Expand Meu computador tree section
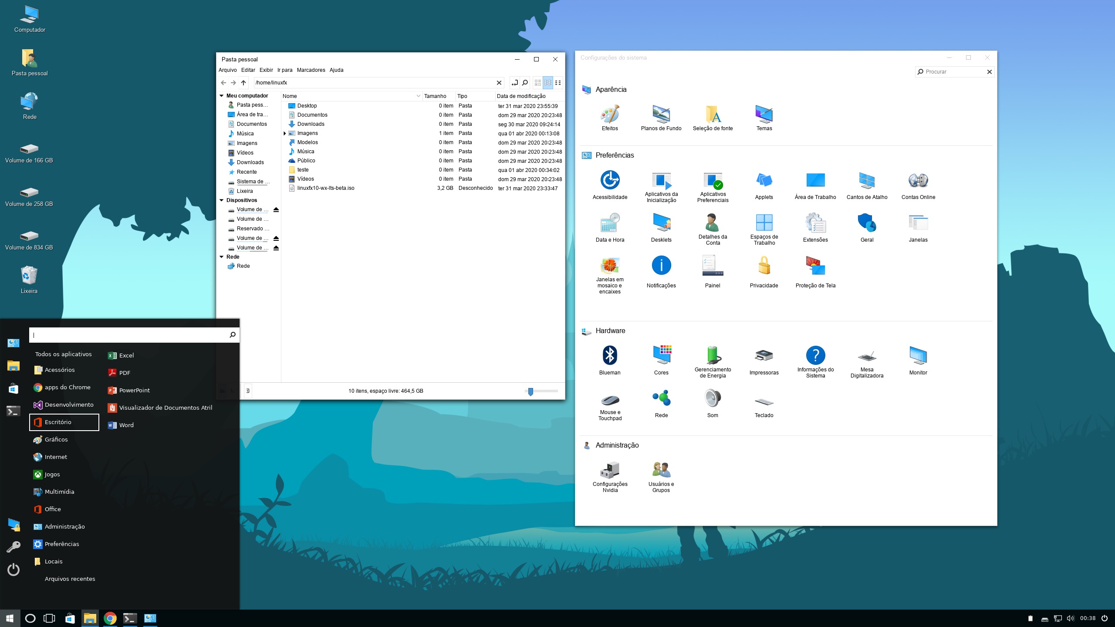This screenshot has width=1115, height=627. coord(222,95)
